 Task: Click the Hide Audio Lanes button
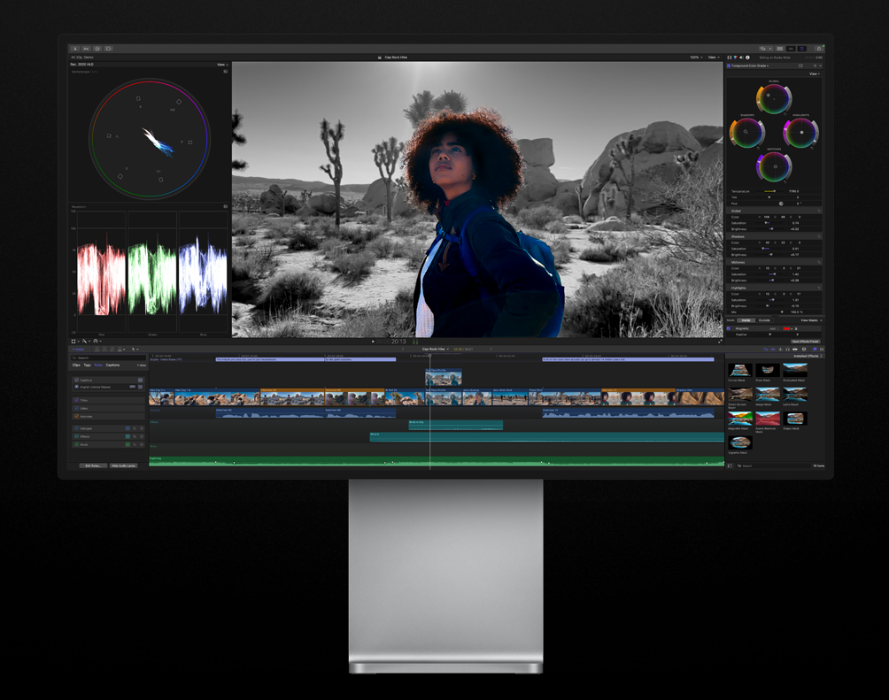(x=123, y=465)
